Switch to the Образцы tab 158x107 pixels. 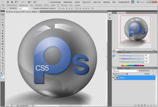coord(121,52)
